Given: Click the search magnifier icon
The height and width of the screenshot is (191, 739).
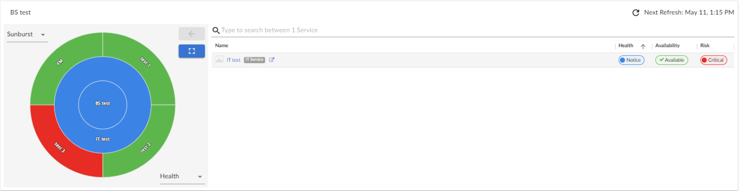Looking at the screenshot, I should pos(216,30).
